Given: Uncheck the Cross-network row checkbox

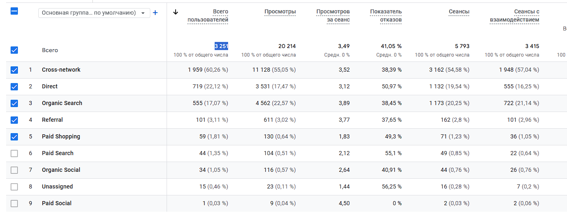Looking at the screenshot, I should click(14, 70).
